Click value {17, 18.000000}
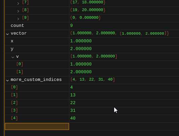179x136 pixels. [x=88, y=2]
